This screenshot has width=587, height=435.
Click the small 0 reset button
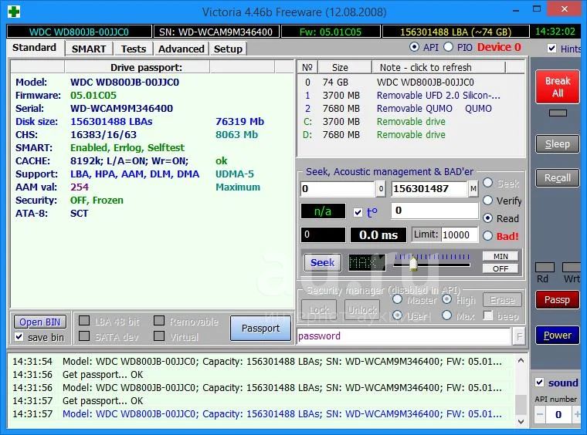[381, 189]
